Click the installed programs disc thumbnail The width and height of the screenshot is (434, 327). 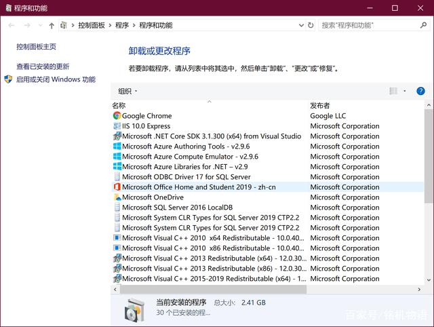point(134,310)
